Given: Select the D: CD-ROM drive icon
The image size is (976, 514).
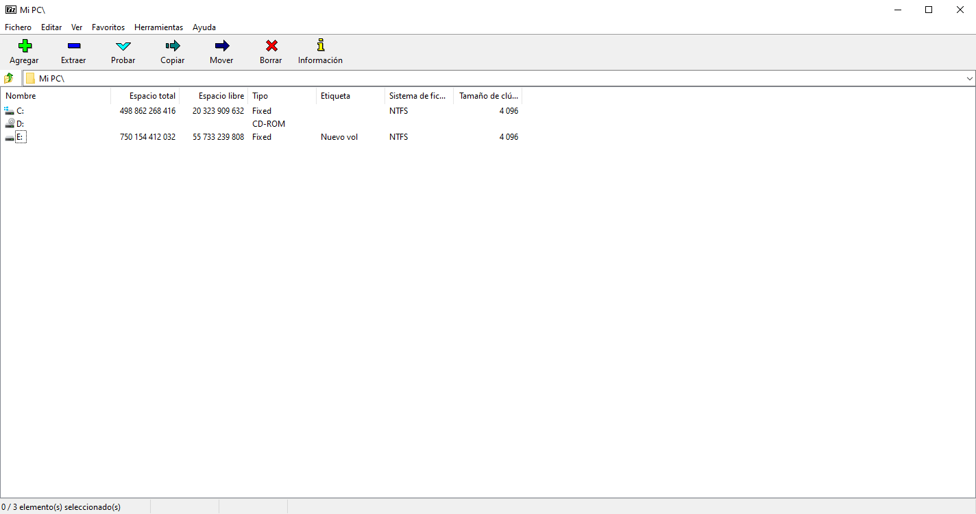Looking at the screenshot, I should pos(10,123).
